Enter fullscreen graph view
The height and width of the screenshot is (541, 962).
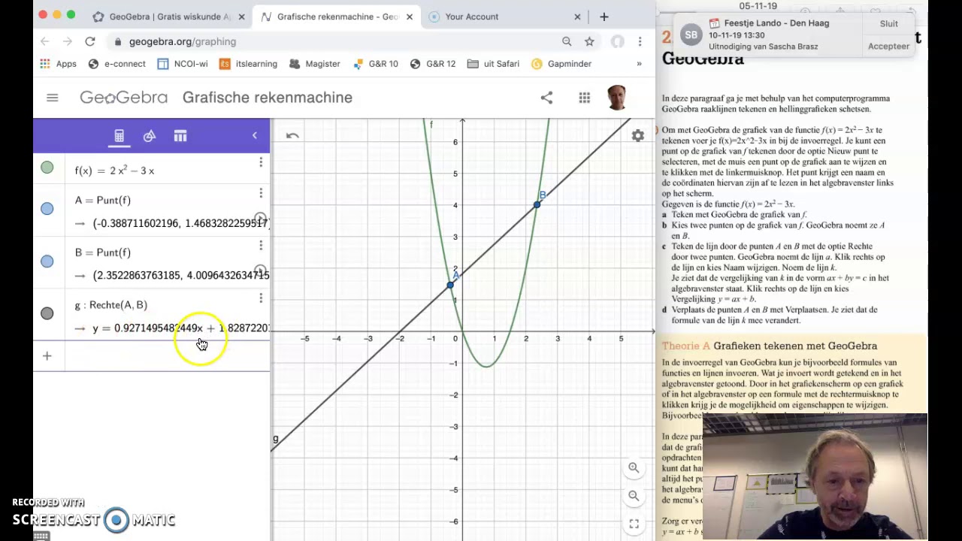click(x=634, y=524)
